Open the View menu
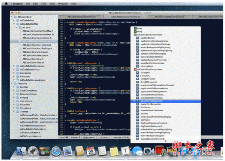Image resolution: width=225 pixels, height=161 pixels. (52, 4)
